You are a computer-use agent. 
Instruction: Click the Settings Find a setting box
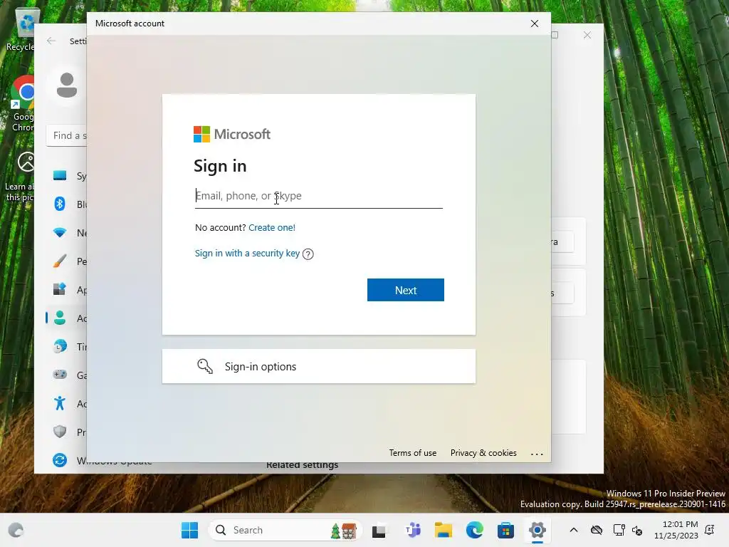pos(66,135)
